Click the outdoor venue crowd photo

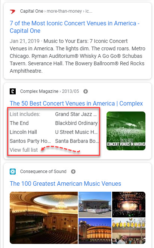tap(129, 231)
